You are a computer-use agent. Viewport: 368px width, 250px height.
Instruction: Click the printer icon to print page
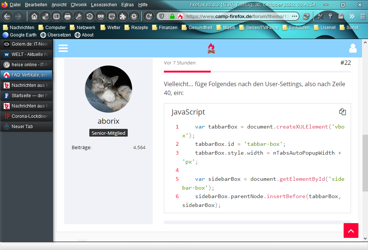click(x=67, y=16)
